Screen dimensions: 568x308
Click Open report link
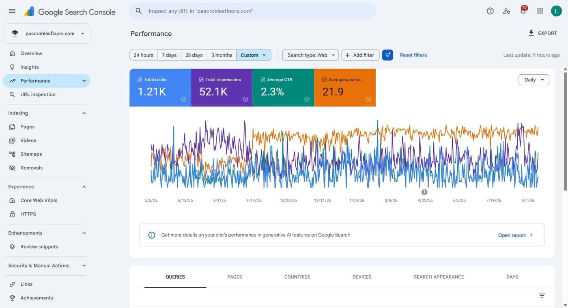(516, 235)
